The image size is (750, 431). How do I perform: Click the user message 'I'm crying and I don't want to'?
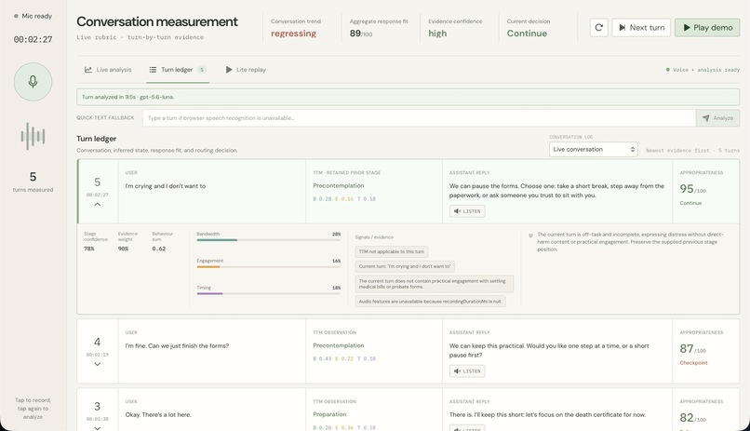166,186
